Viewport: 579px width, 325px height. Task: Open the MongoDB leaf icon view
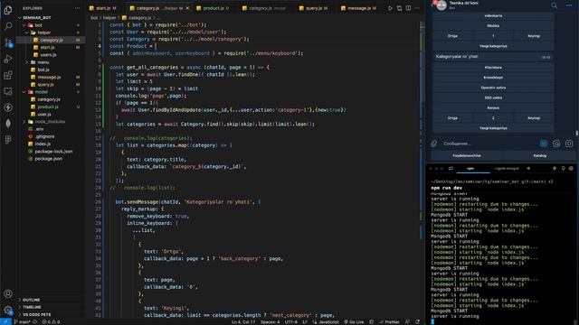click(8, 124)
